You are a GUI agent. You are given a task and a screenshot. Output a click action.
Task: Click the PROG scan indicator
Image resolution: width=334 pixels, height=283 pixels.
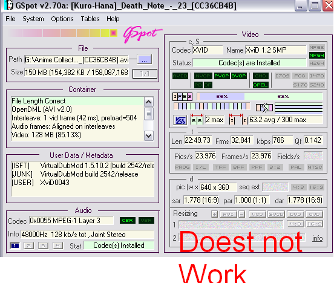point(182,167)
